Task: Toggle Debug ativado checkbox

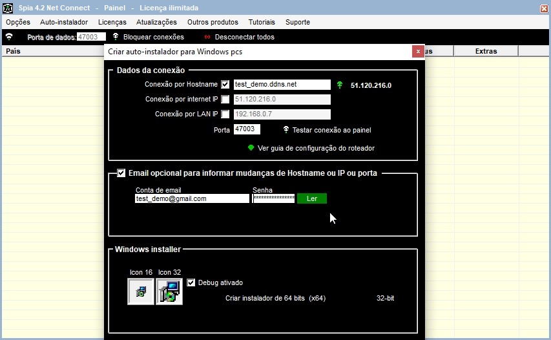Action: pos(191,282)
